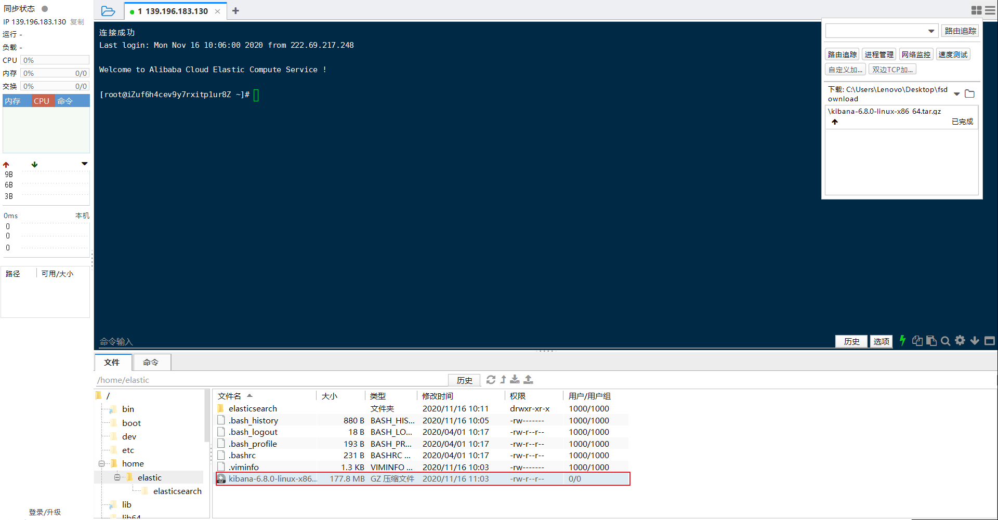This screenshot has width=998, height=520.
Task: Collapse the elastic folder tree node
Action: (117, 477)
